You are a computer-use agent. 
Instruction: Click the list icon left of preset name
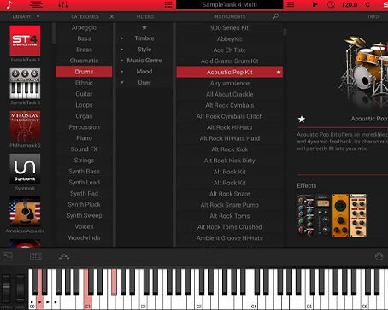click(168, 4)
